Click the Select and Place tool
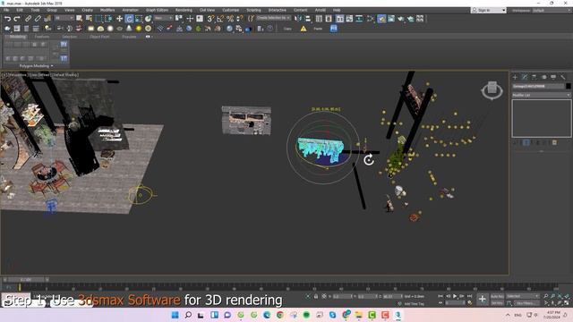The image size is (573, 322). click(148, 19)
